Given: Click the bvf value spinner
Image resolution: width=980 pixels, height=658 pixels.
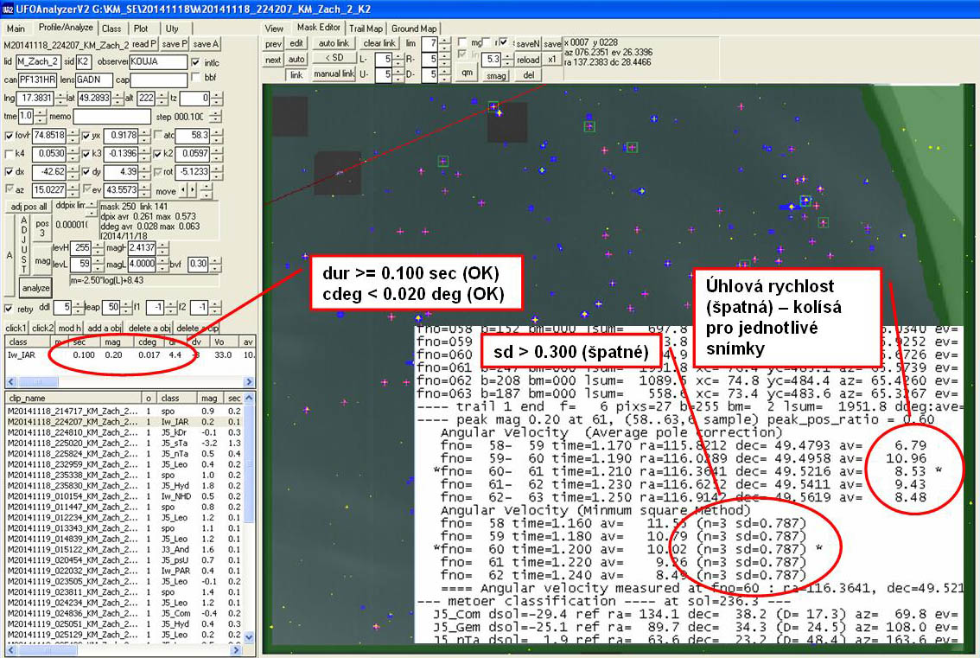Looking at the screenshot, I should tap(215, 264).
